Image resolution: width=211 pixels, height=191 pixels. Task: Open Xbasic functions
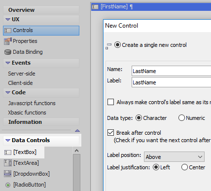pos(27,113)
